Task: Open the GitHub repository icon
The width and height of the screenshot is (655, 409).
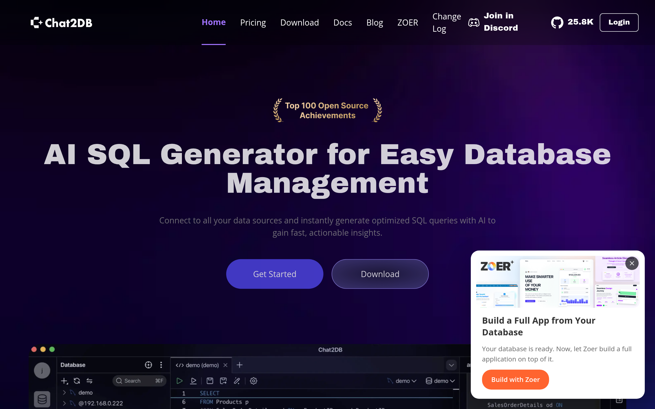Action: (x=557, y=22)
